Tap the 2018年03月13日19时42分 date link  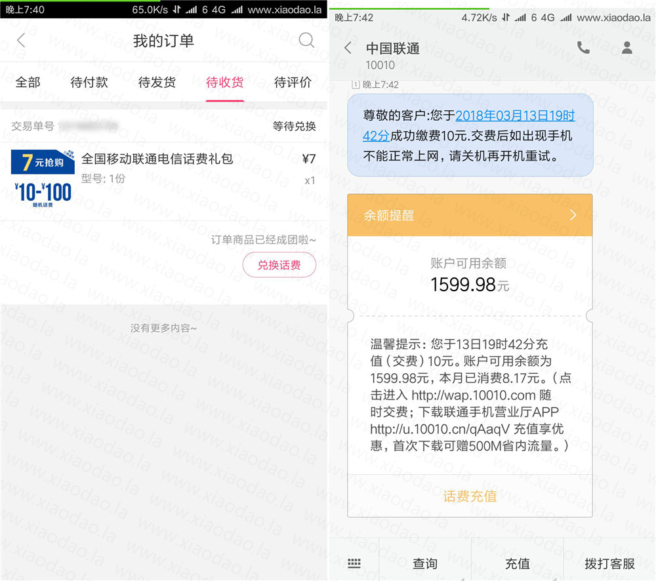tap(515, 117)
